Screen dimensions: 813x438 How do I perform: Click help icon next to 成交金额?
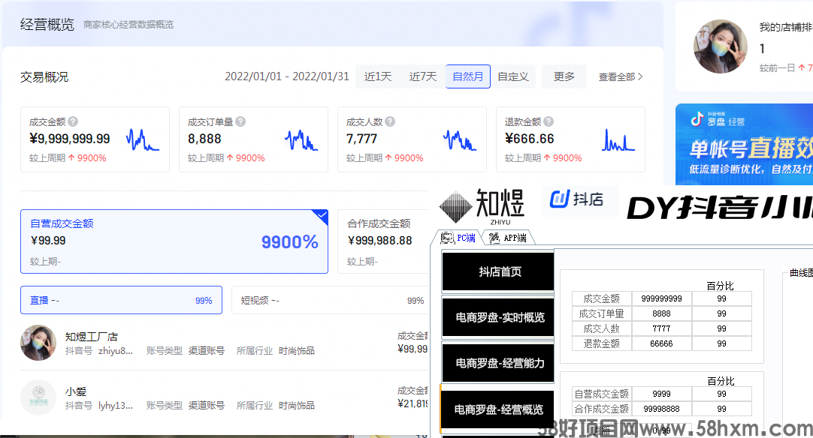[x=73, y=121]
